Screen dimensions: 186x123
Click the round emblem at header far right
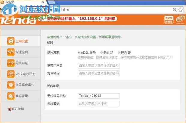click(180, 19)
